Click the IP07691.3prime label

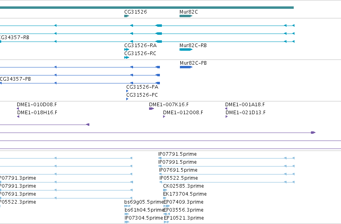pos(18,194)
